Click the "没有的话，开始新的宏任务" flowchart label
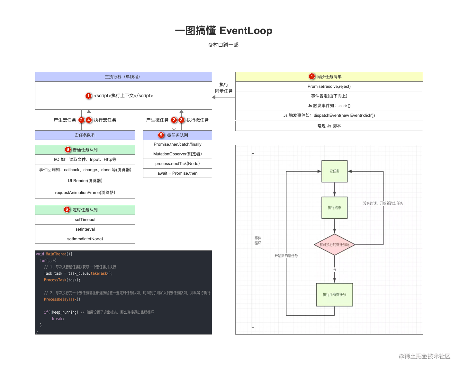 [x=383, y=203]
